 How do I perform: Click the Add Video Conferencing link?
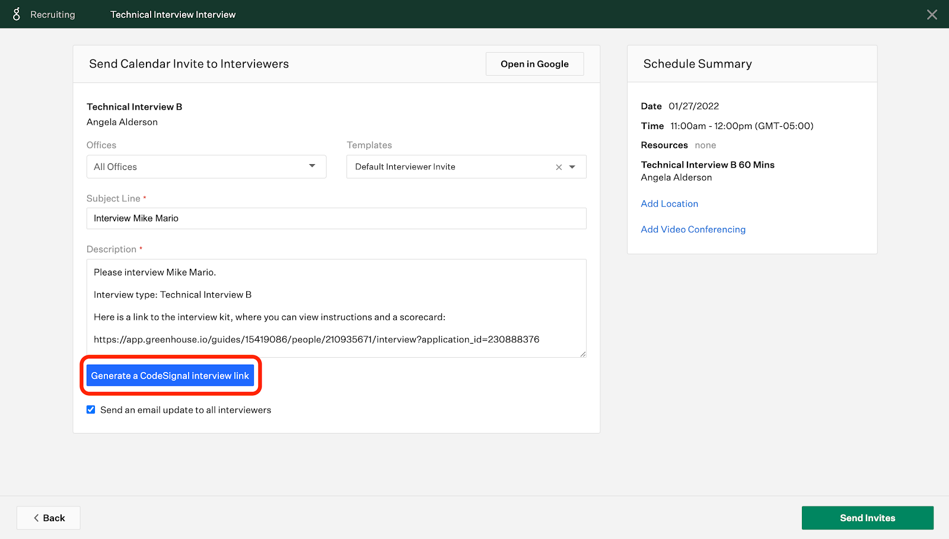[693, 229]
